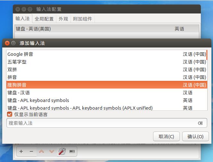Click the keyboard layout icon
Image resolution: width=213 pixels, height=162 pixels.
click(x=72, y=151)
